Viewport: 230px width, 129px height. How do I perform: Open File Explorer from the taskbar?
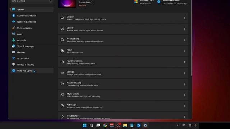[x=125, y=125]
